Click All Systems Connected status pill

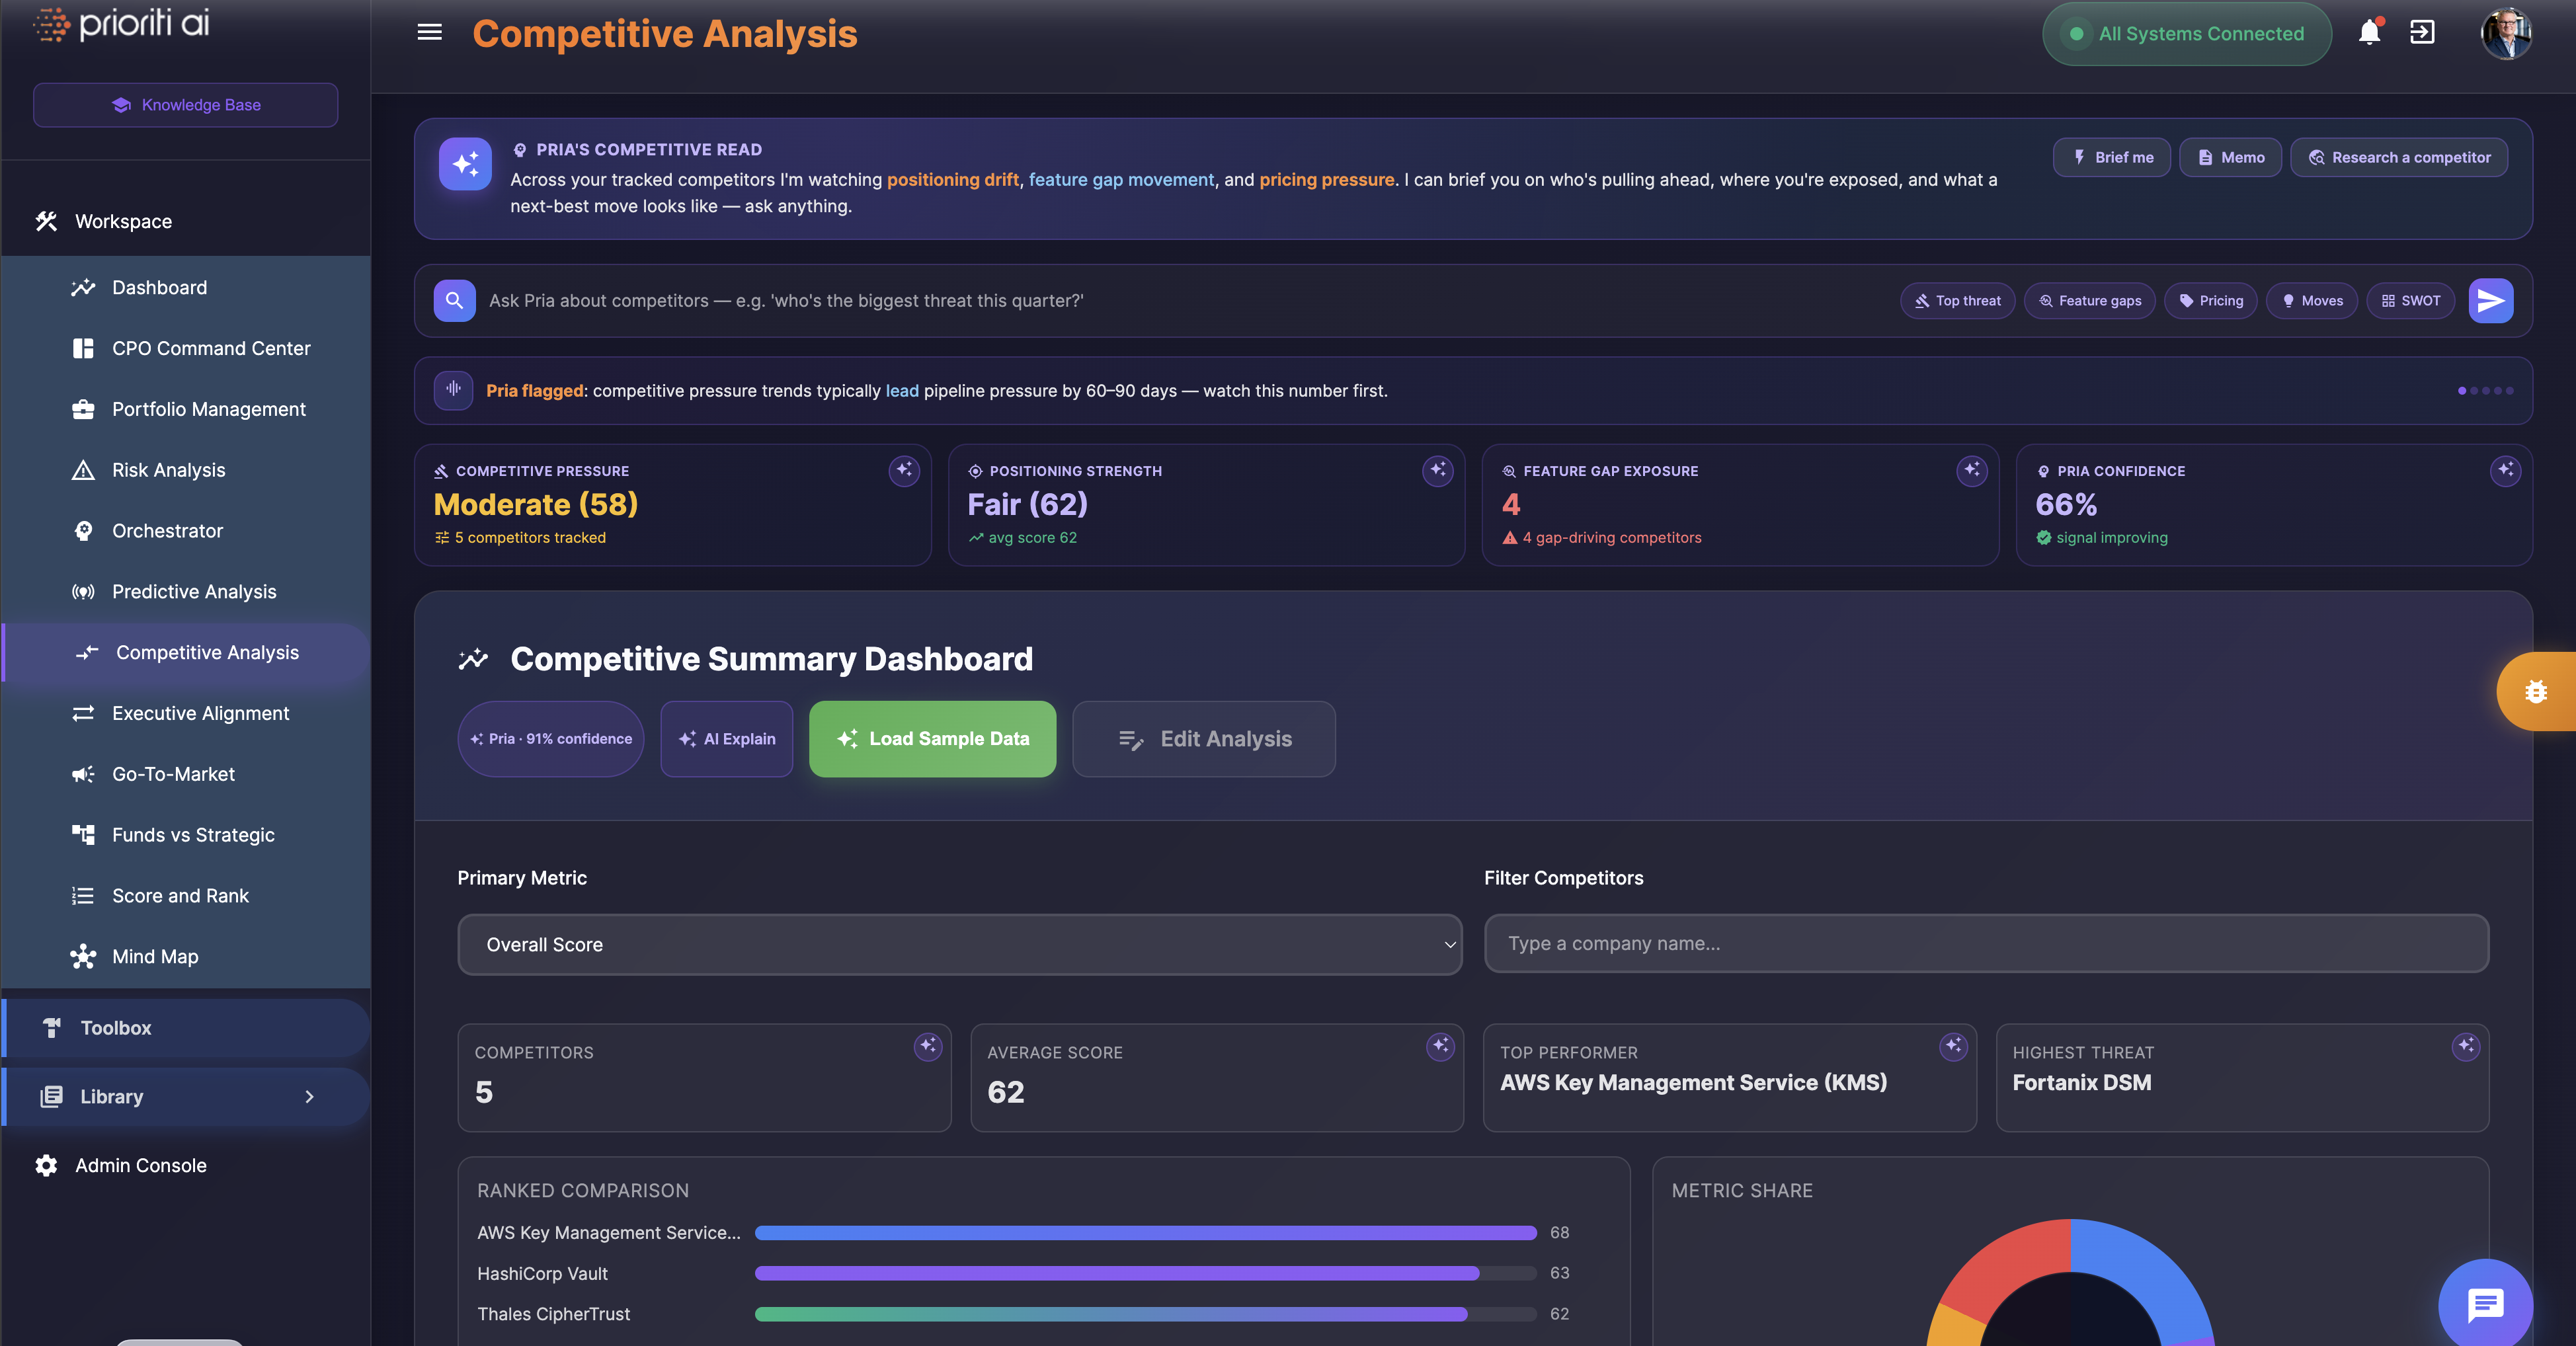point(2187,33)
